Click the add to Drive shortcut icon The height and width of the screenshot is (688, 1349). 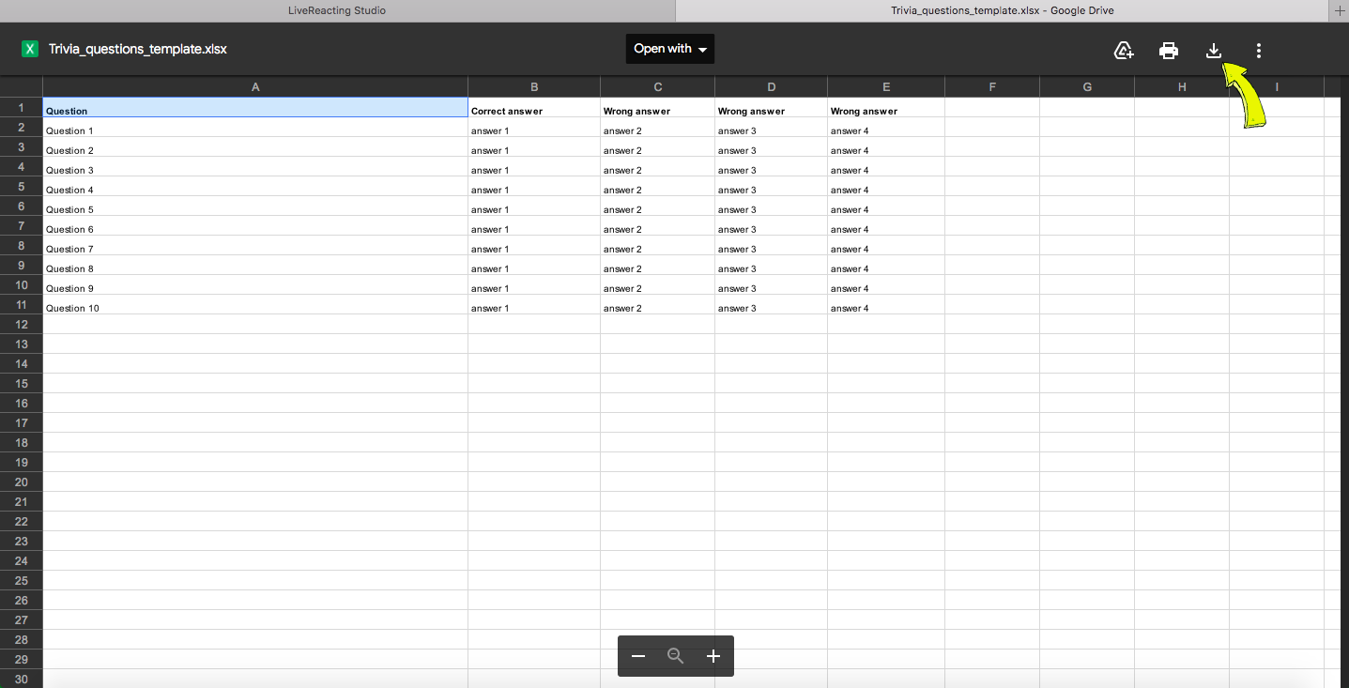tap(1124, 51)
